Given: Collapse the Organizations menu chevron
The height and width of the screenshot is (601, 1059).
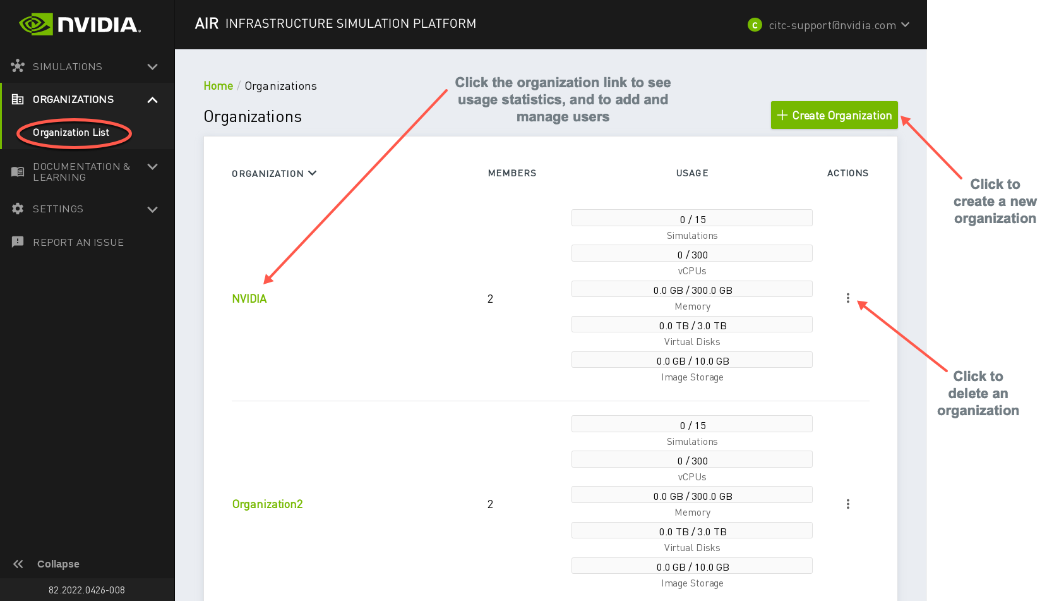Looking at the screenshot, I should coord(152,100).
